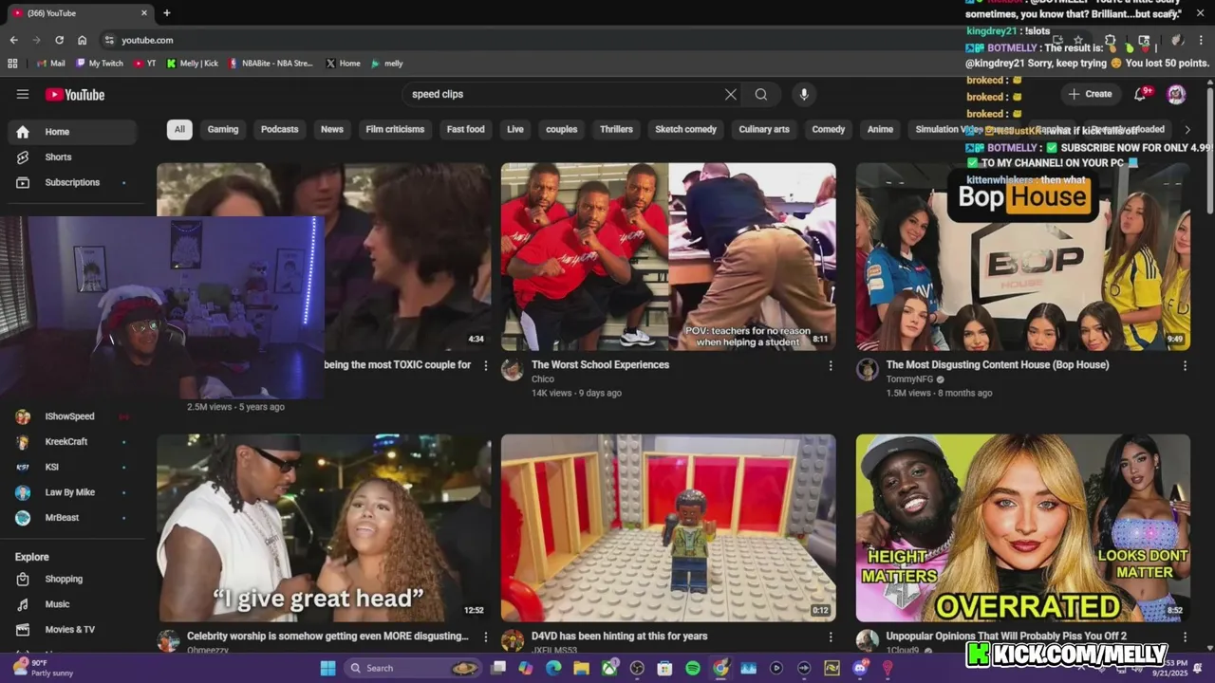Click the Create button
The width and height of the screenshot is (1215, 683).
pyautogui.click(x=1089, y=94)
